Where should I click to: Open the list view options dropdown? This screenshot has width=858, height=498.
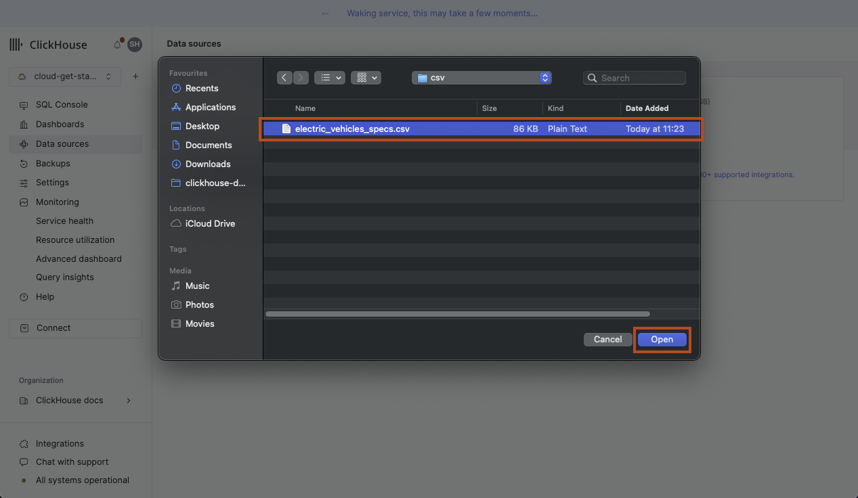click(330, 78)
